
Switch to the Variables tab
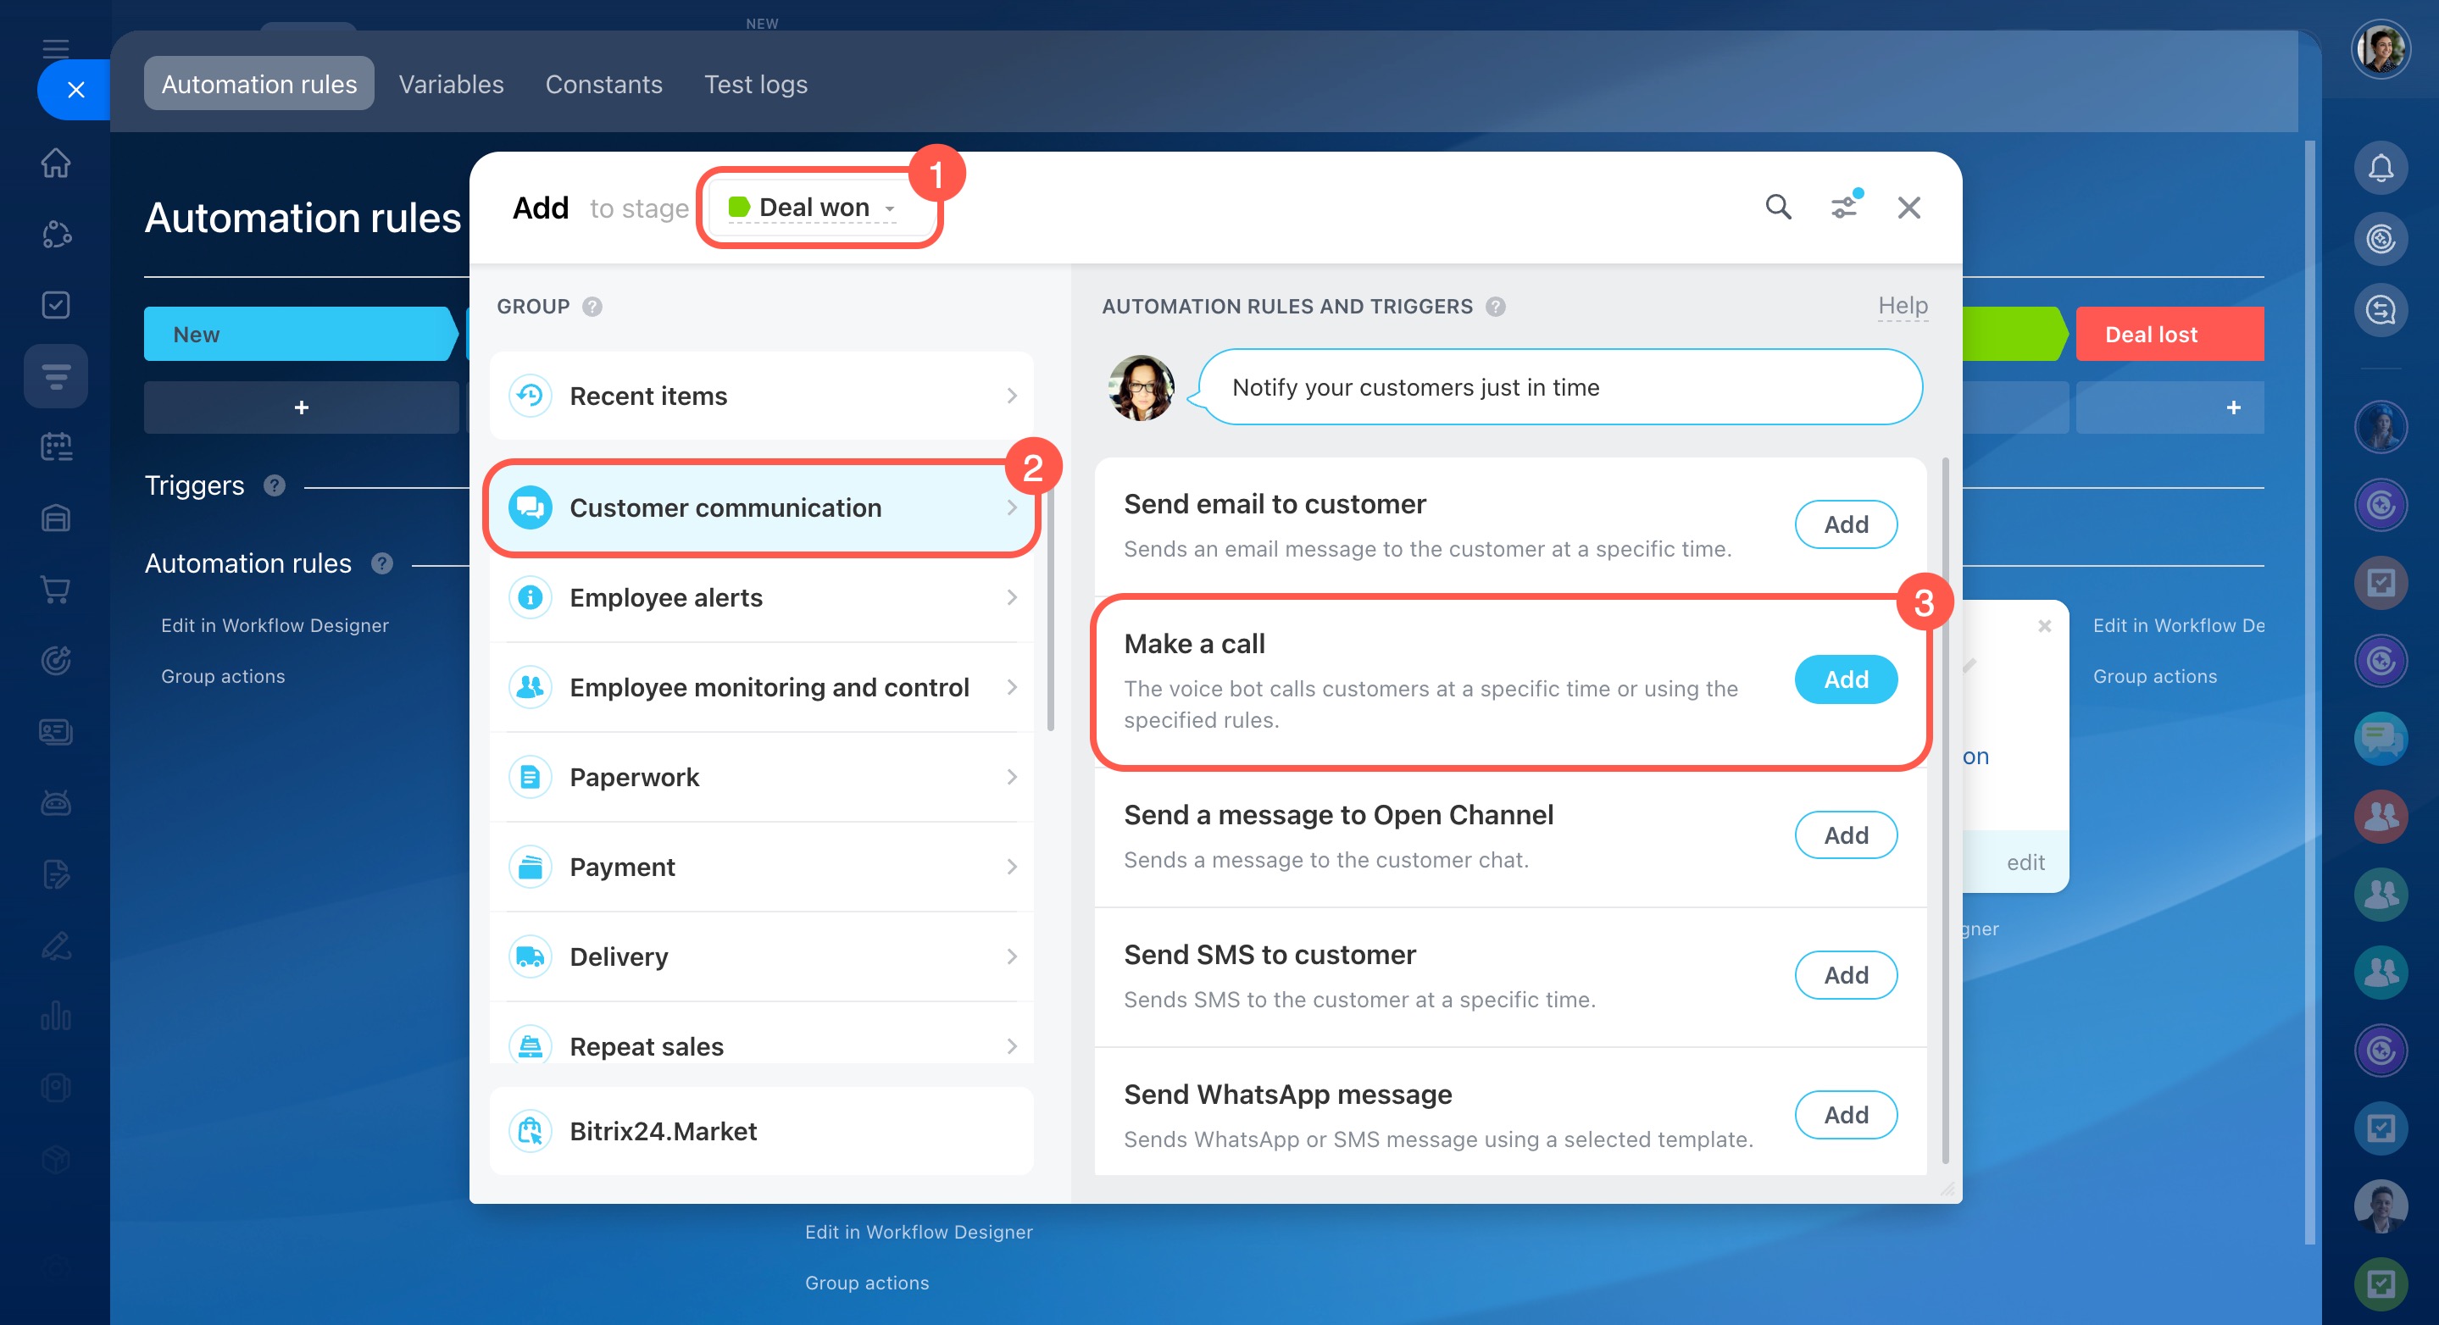pos(451,84)
